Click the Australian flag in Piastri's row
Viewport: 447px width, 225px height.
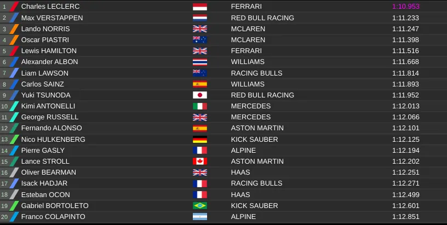(x=199, y=40)
